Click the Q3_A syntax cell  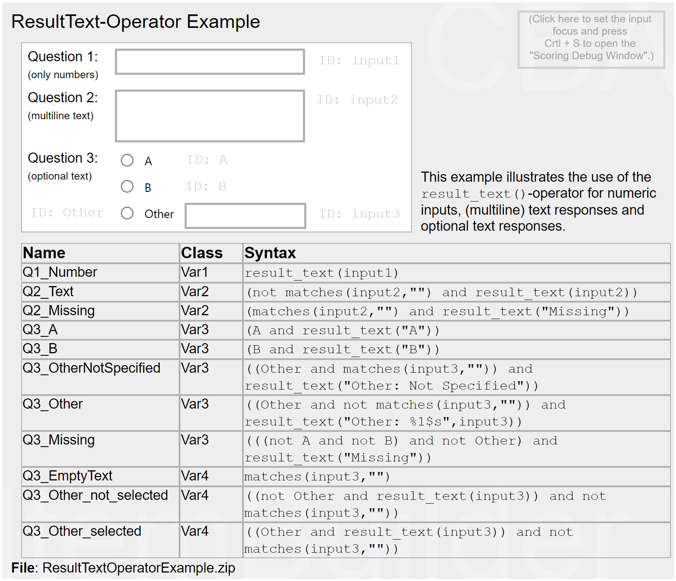pyautogui.click(x=342, y=330)
